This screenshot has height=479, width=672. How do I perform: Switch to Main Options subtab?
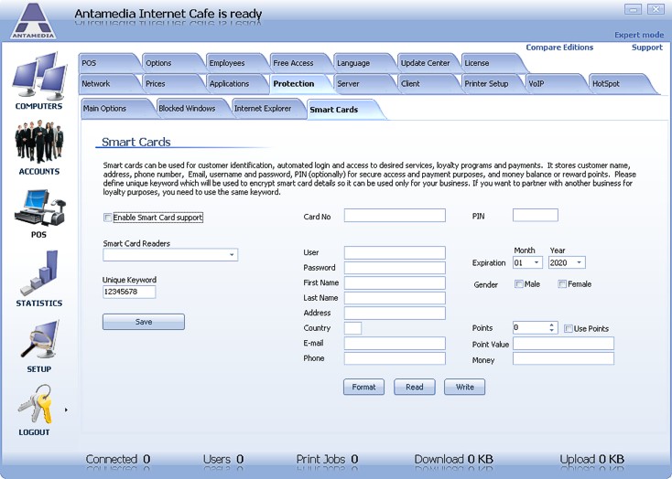coord(115,109)
